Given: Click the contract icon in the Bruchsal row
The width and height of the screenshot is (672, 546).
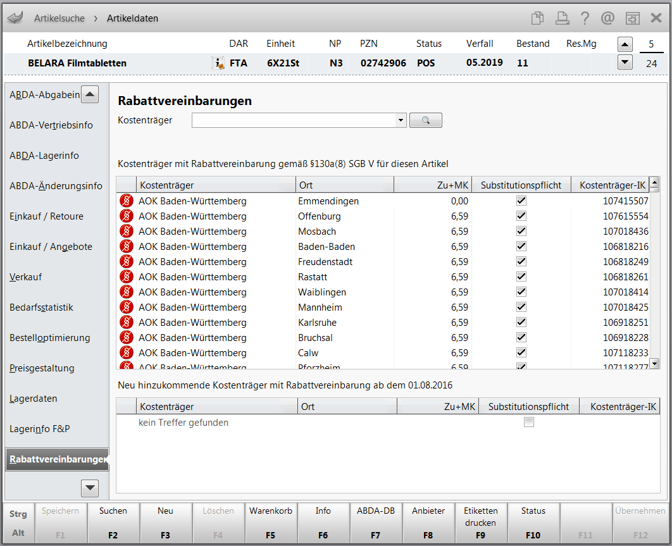Looking at the screenshot, I should click(127, 338).
